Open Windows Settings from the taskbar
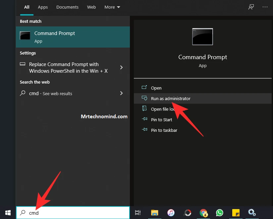Viewport: 273px width, 219px height. [x=252, y=213]
